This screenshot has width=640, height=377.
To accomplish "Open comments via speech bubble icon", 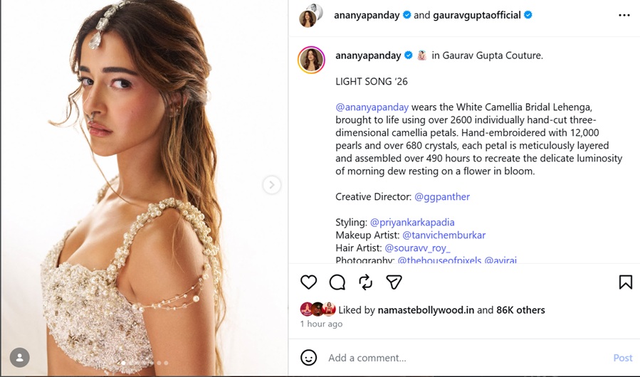I will pyautogui.click(x=337, y=282).
